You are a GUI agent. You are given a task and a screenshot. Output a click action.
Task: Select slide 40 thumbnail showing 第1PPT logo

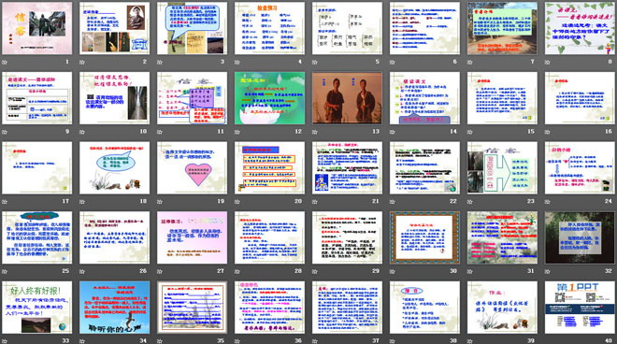point(580,307)
